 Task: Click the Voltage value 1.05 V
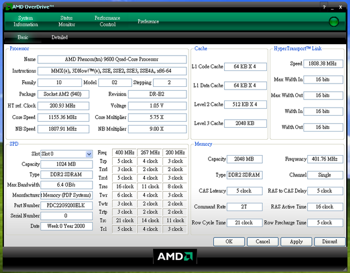(157, 106)
